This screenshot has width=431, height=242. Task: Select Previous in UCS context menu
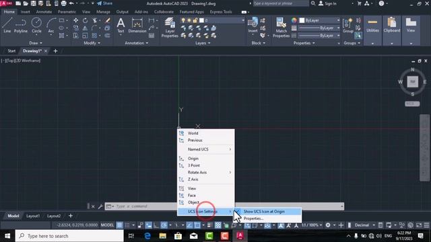(206, 140)
